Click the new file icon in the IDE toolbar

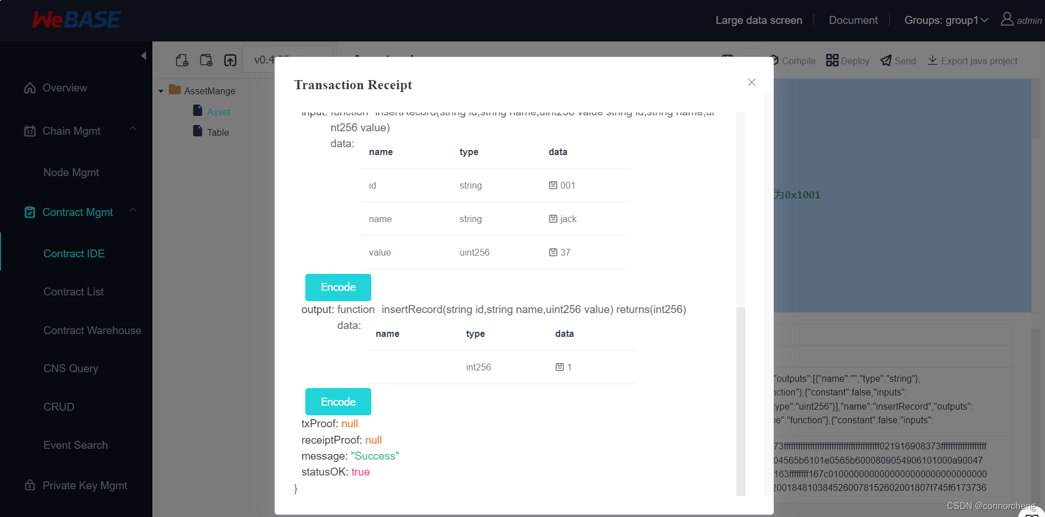tap(182, 60)
